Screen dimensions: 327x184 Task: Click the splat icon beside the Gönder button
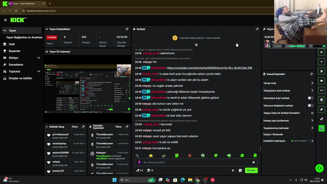point(240,170)
